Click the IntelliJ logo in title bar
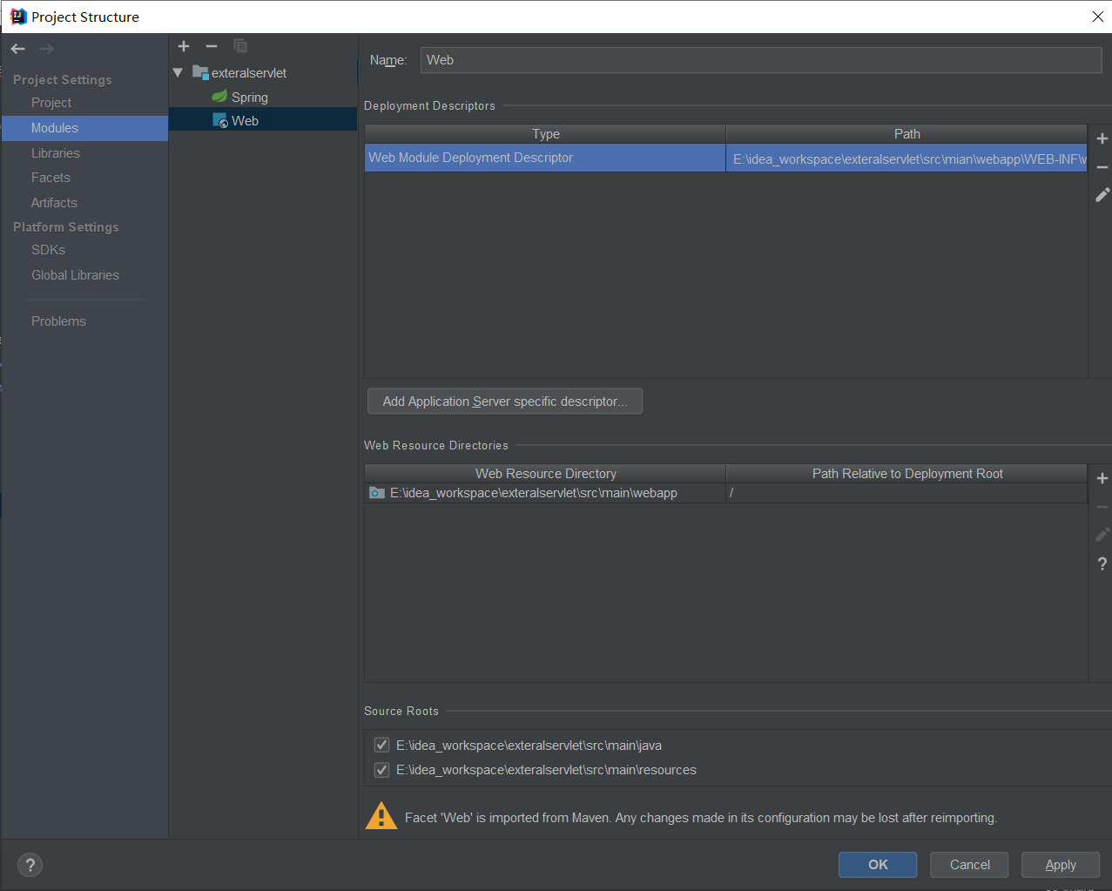The image size is (1112, 891). click(x=18, y=17)
